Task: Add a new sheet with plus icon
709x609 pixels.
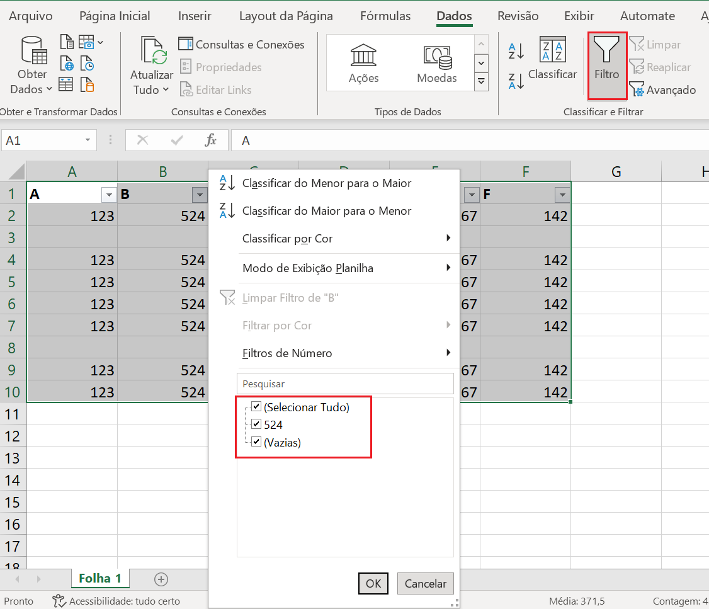Action: [161, 579]
